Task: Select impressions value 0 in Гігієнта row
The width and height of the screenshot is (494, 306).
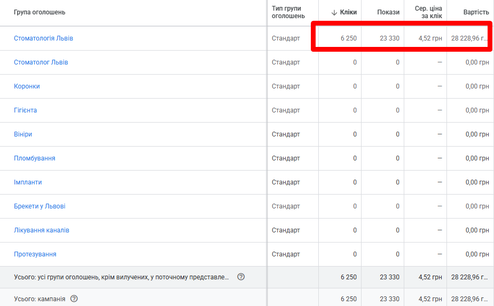Action: coord(397,110)
